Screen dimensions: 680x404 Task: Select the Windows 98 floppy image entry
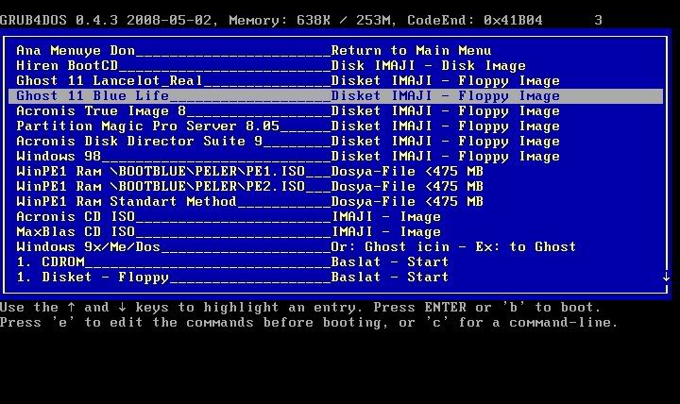335,157
